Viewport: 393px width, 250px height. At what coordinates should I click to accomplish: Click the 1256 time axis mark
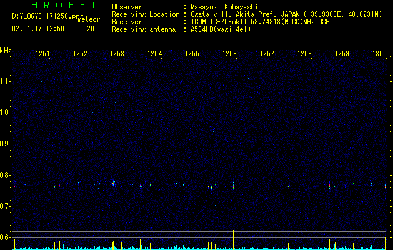tap(229, 54)
